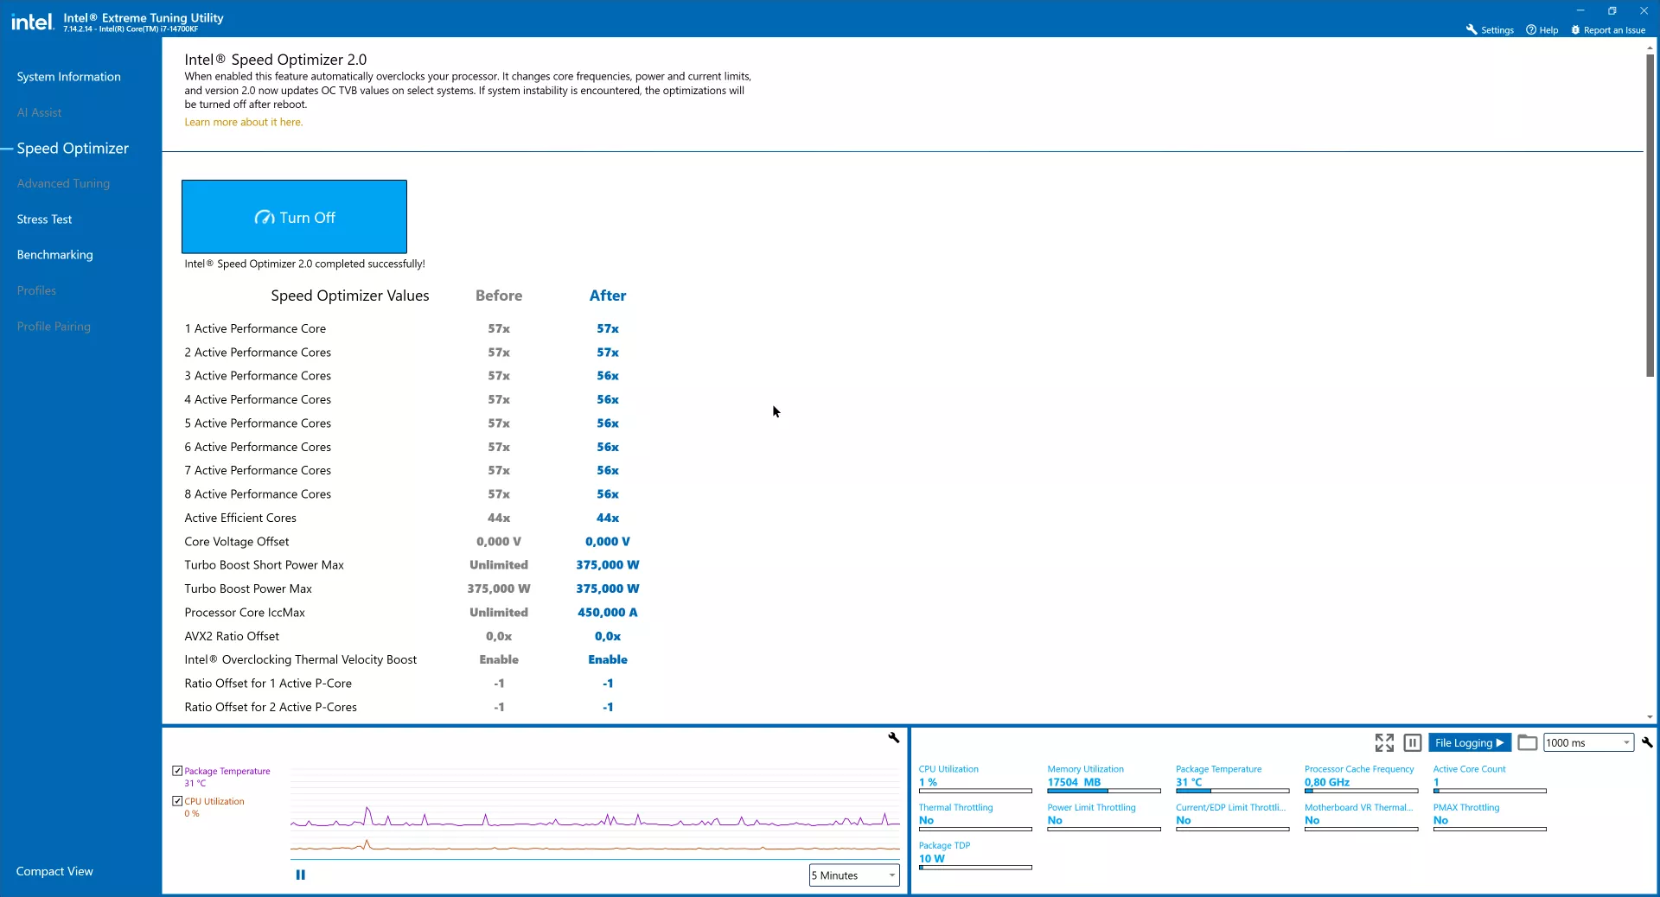Image resolution: width=1660 pixels, height=897 pixels.
Task: Pause the graph playback
Action: coord(301,875)
